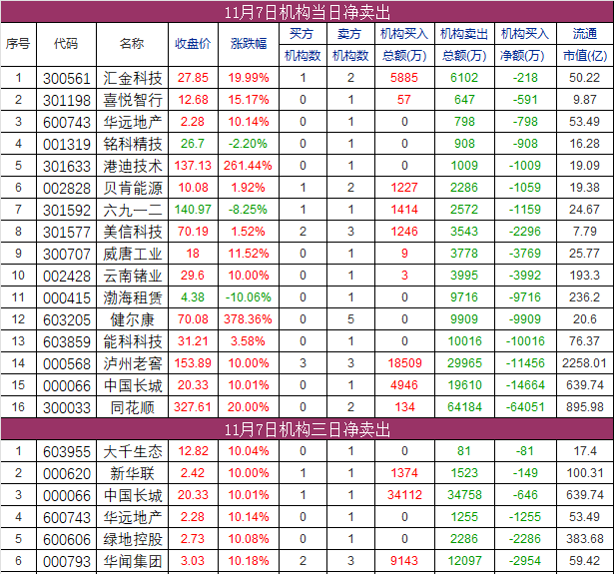Click the section title 11月7日机构三日净卖出
Viewport: 614px width, 574px height.
tap(307, 430)
